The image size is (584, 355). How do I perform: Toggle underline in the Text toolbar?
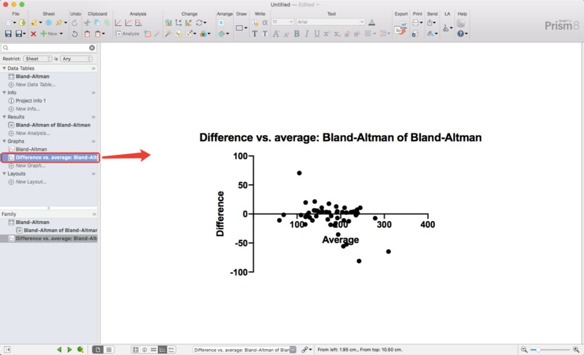pyautogui.click(x=316, y=34)
